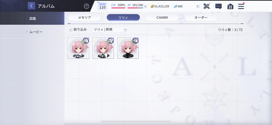
Task: Select the リリィ tab
Action: pos(123,17)
